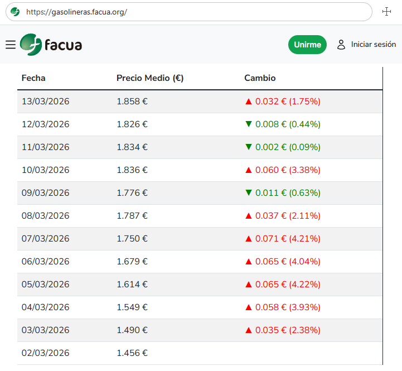402x371 pixels.
Task: Click green down arrow in 09/03/2026 row
Action: (x=249, y=192)
